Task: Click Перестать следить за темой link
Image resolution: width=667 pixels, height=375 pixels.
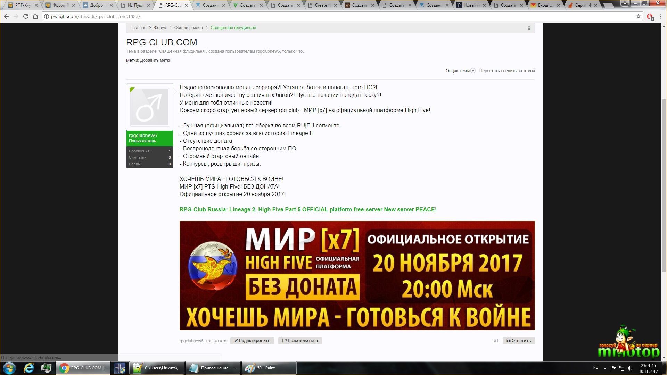Action: 507,71
